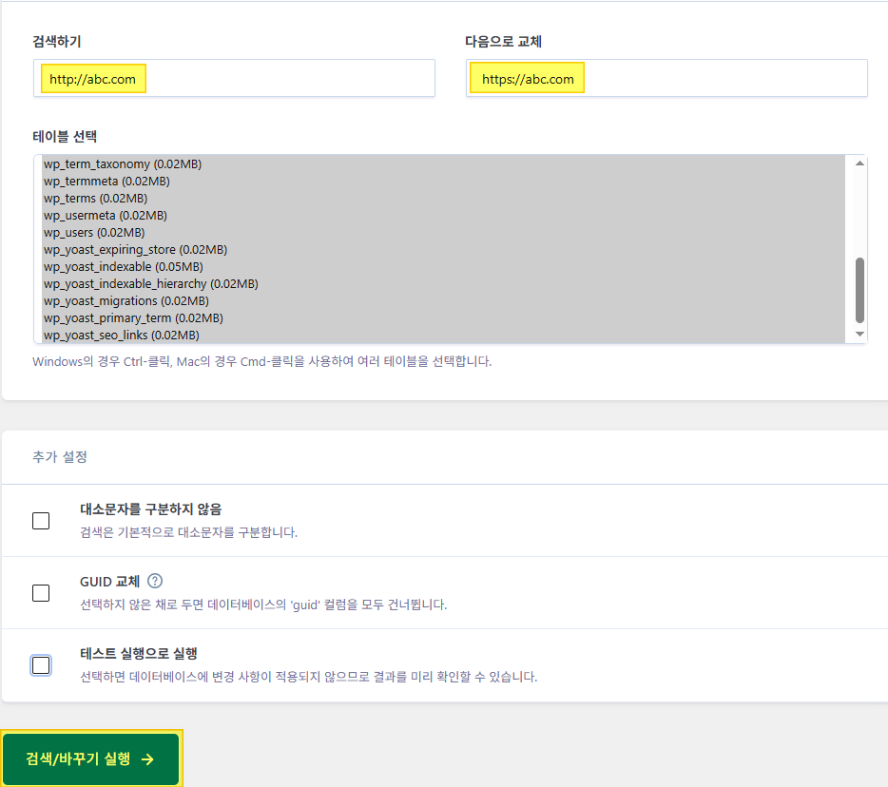Enable 테스트 실행으로 실행 checkbox
Screen dimensions: 888x787
click(41, 665)
